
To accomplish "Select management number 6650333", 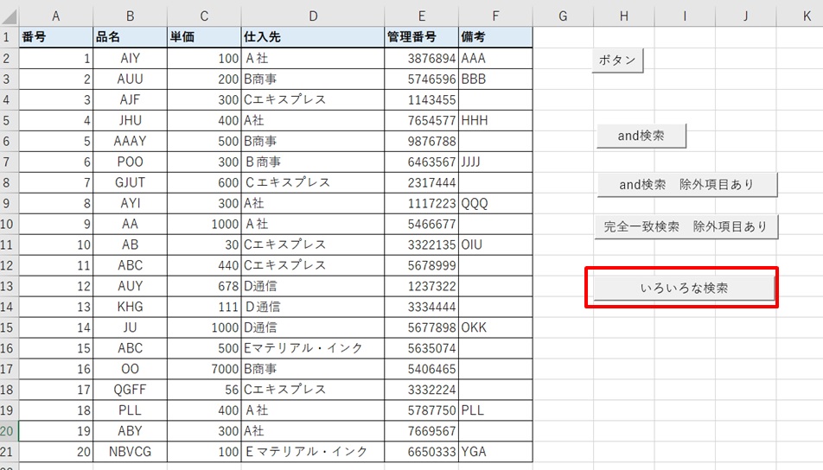I will [422, 452].
